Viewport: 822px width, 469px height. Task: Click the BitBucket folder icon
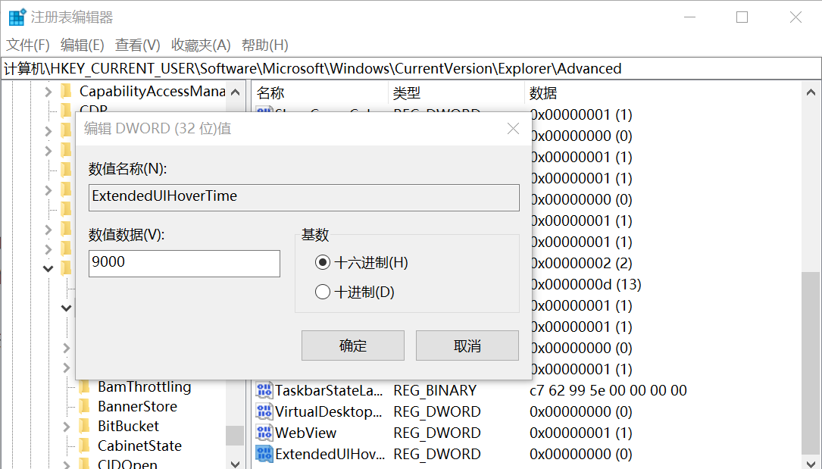[x=86, y=426]
